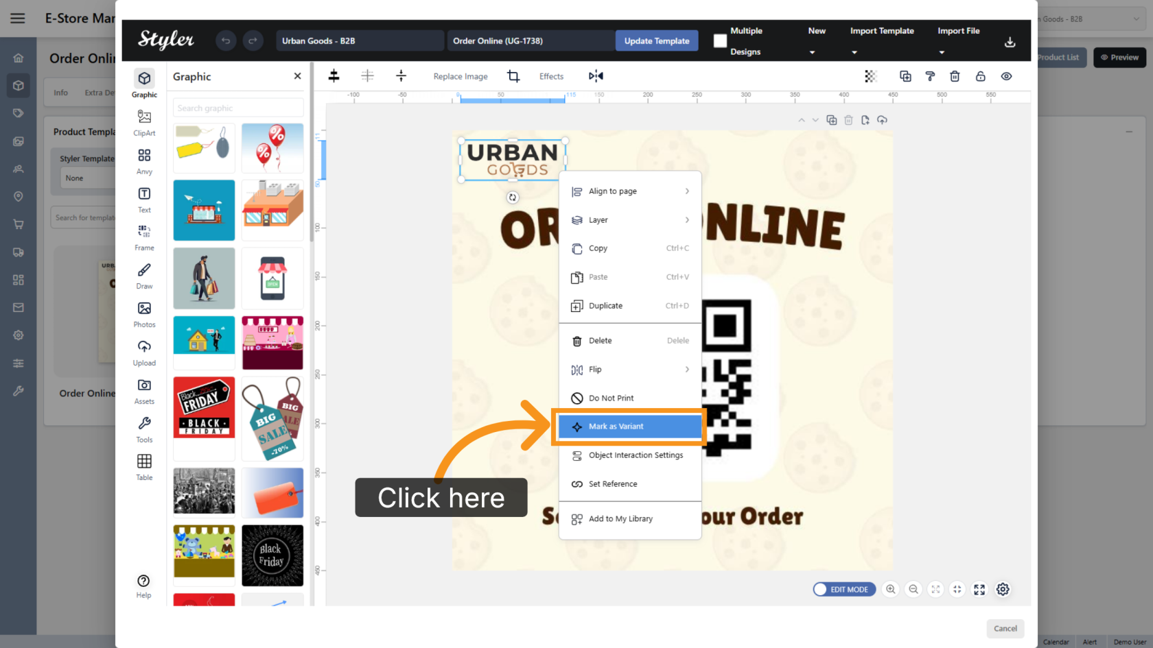Choose Set Reference in the context menu
Viewport: 1153px width, 648px height.
click(x=630, y=484)
